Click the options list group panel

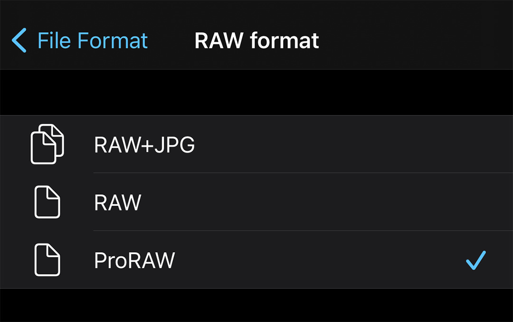[x=256, y=202]
